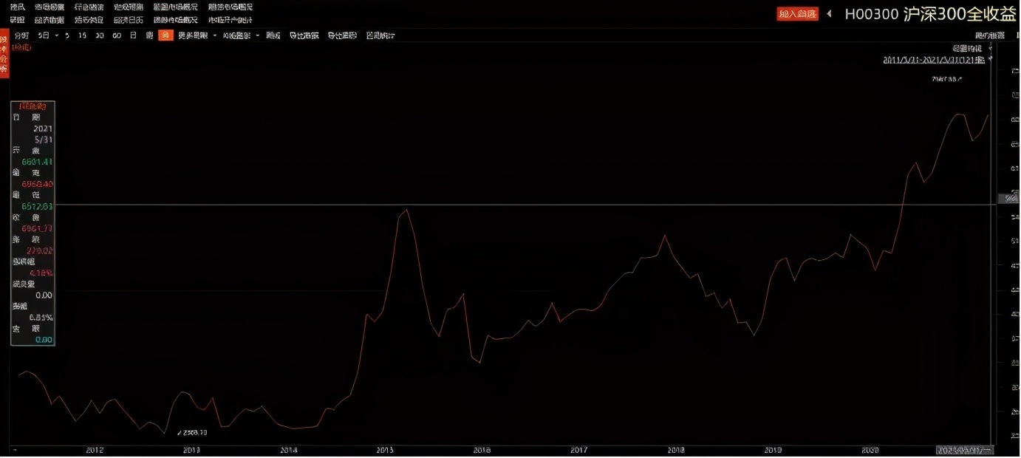Select the high price 6960.40 value
The width and height of the screenshot is (1021, 458).
click(37, 183)
